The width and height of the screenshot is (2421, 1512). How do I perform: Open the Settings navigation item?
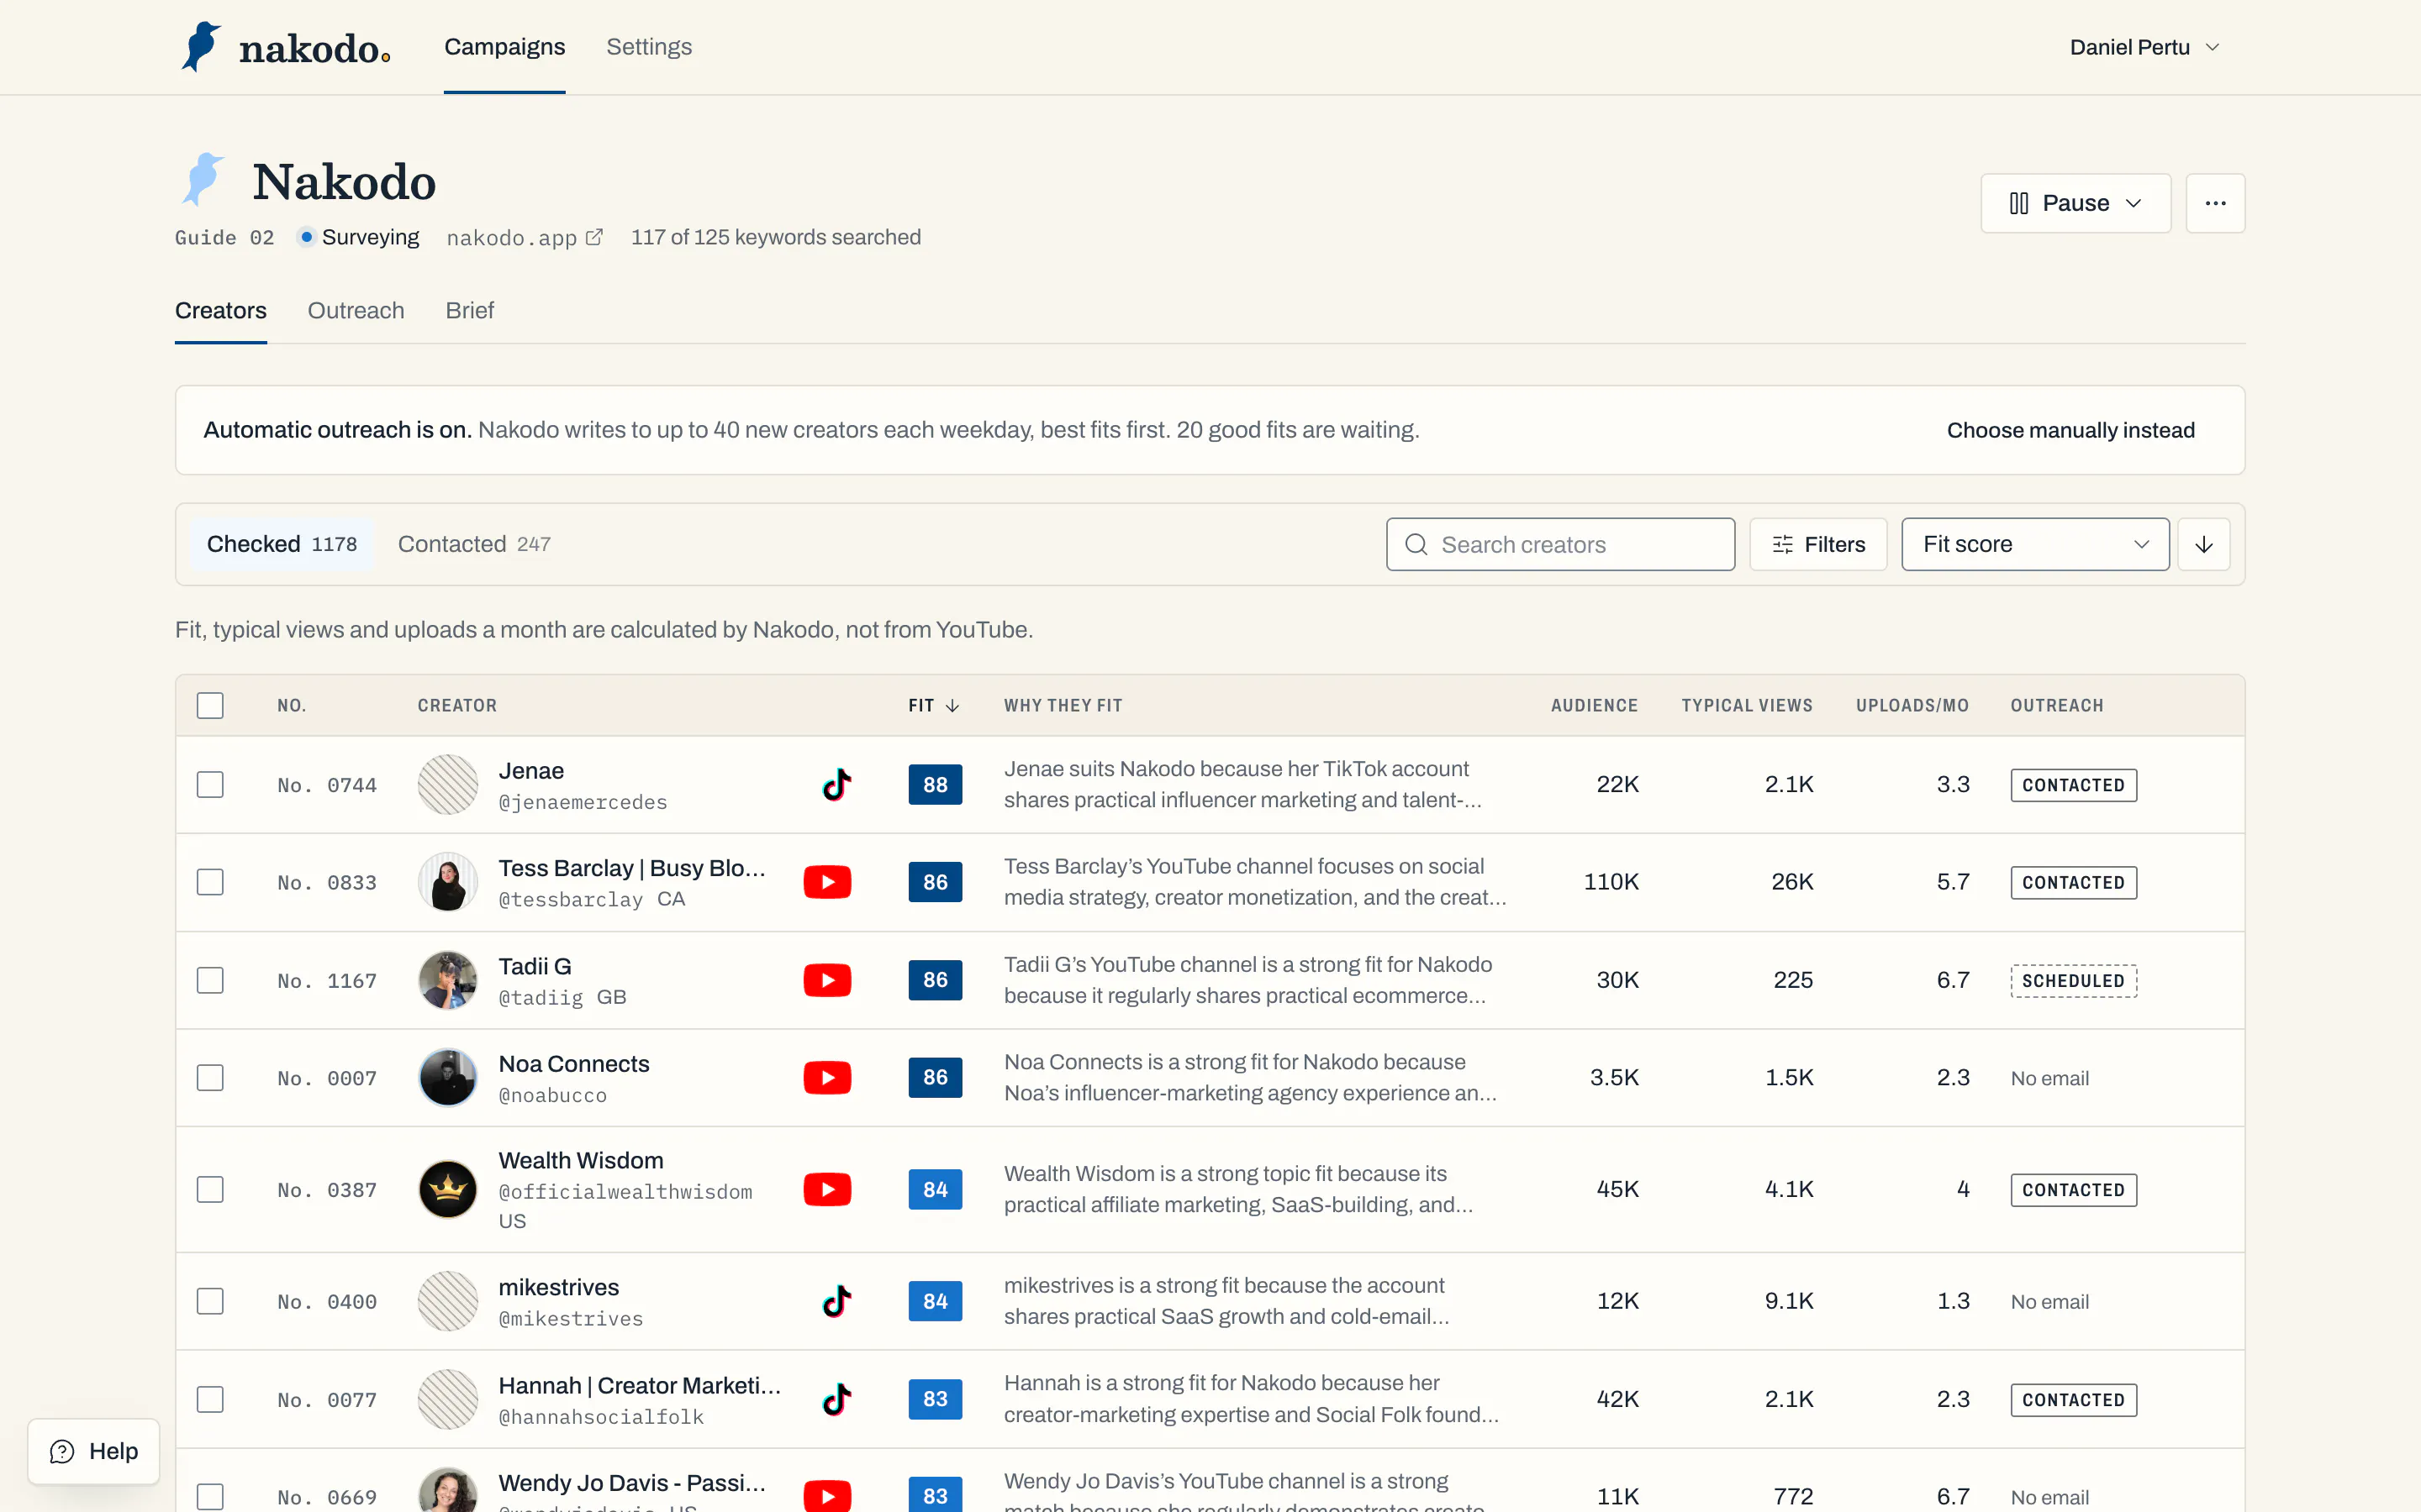[649, 47]
